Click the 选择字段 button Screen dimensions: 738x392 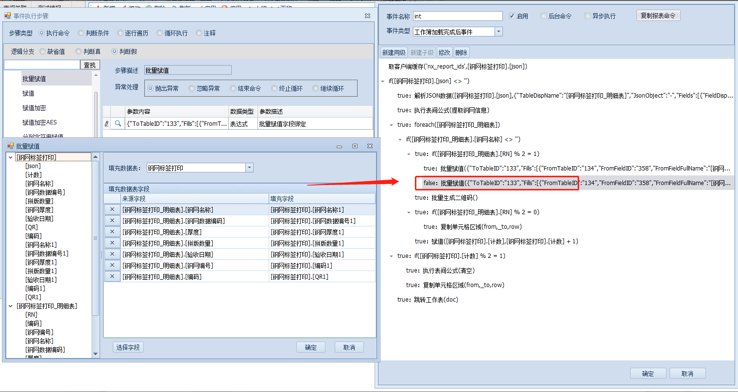point(128,347)
